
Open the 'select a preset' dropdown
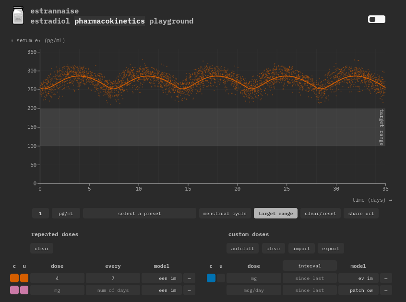(140, 214)
